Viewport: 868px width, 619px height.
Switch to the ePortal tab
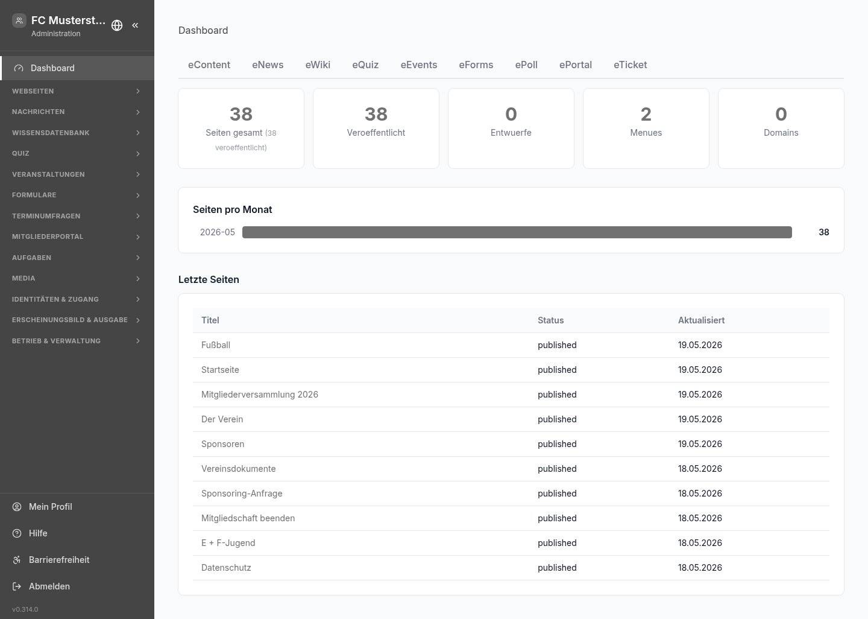coord(576,65)
